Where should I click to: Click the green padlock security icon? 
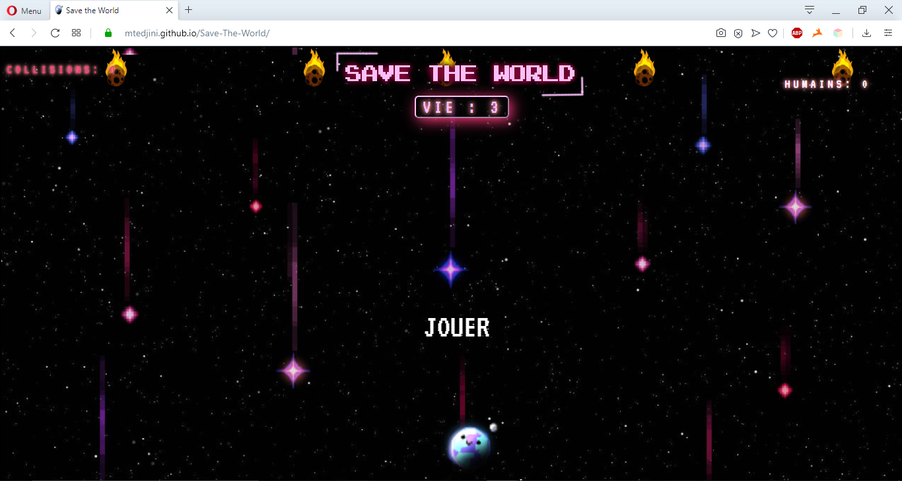point(109,33)
